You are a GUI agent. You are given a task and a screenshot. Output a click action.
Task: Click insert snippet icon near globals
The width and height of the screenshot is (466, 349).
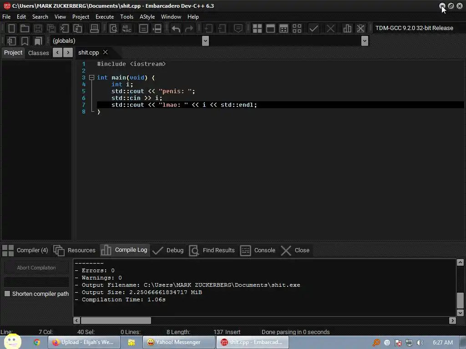tap(11, 41)
